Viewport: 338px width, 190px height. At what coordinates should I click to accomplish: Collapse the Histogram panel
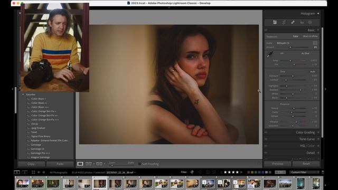pos(318,13)
